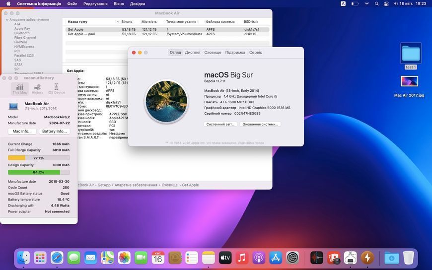The image size is (432, 270).
Task: Open Launchpad from the dock
Action: pos(40,258)
